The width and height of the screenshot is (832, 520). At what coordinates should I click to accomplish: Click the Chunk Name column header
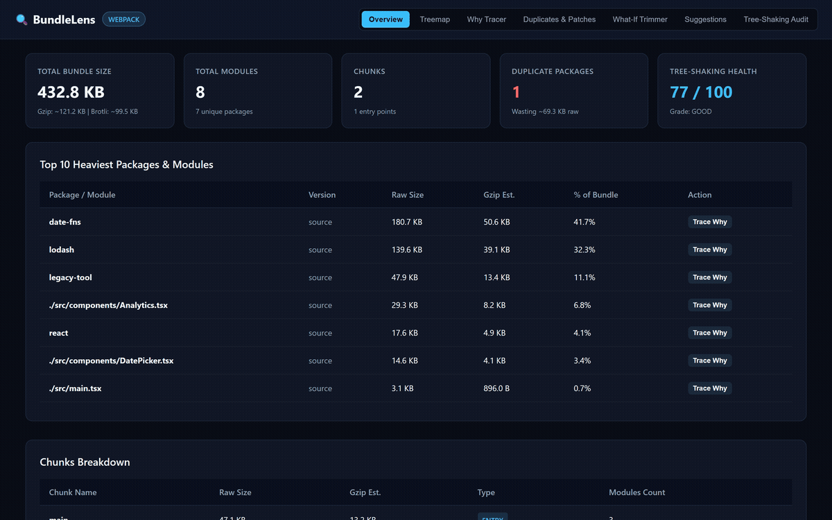(73, 492)
